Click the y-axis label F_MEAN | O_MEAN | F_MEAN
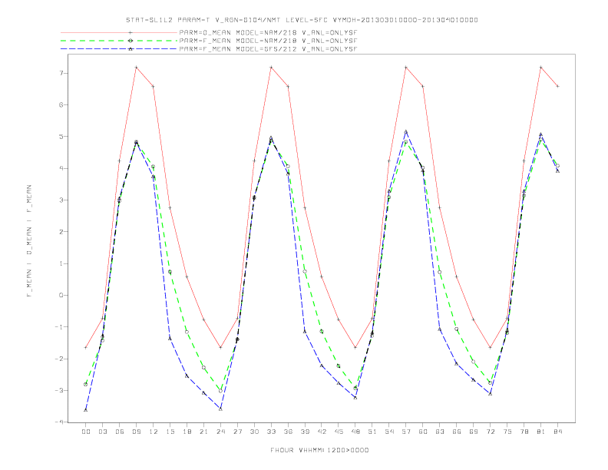This screenshot has width=608, height=470. coord(29,241)
